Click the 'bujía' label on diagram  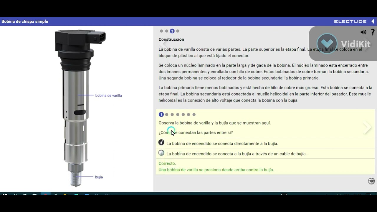tap(99, 177)
